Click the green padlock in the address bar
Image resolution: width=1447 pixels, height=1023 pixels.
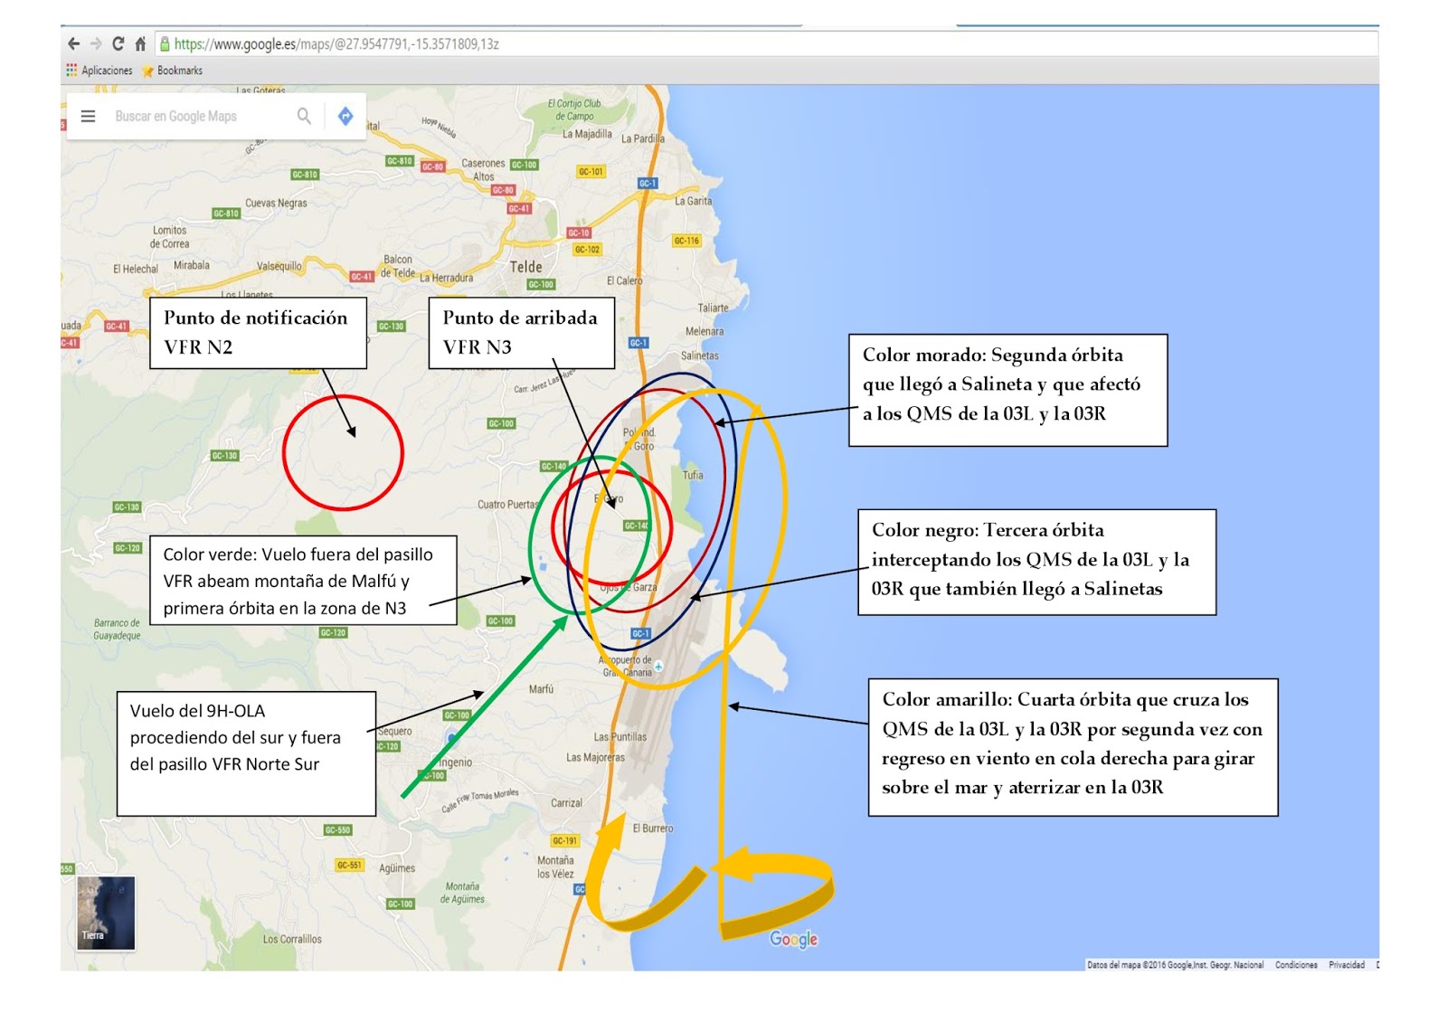coord(165,43)
